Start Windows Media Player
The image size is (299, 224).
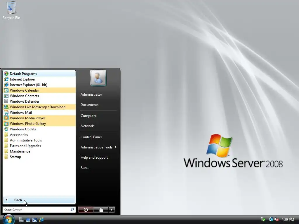click(x=39, y=118)
